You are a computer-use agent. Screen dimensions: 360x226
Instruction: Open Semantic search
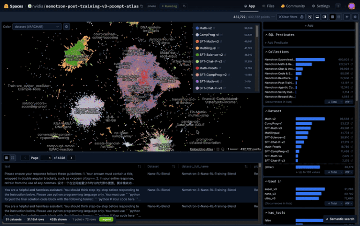pos(340,219)
